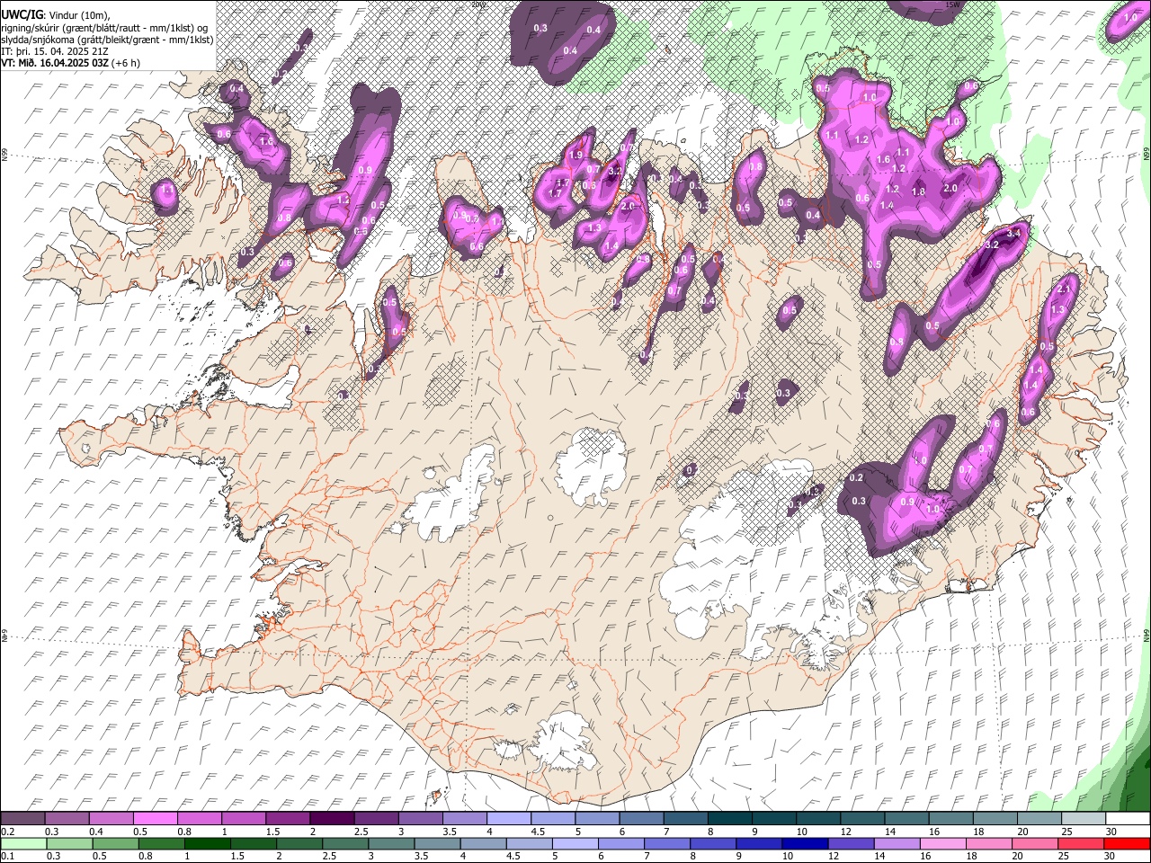Click the white swatch ending the upper legend
The height and width of the screenshot is (863, 1151).
(1127, 819)
